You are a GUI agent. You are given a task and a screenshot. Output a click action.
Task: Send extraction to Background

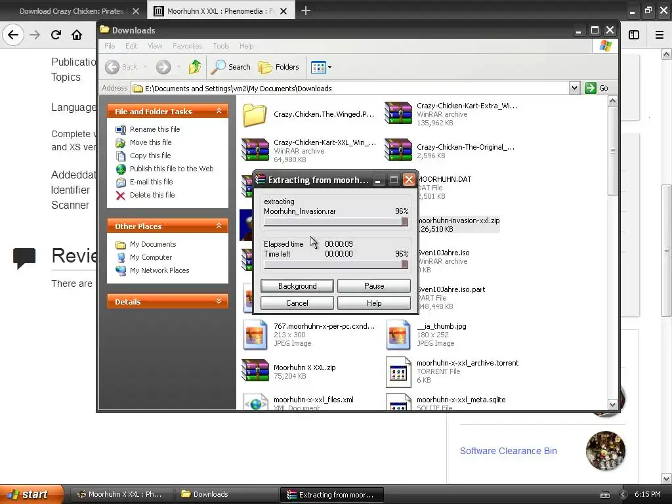pyautogui.click(x=297, y=286)
